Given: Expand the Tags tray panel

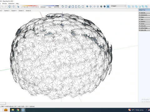Looking at the screenshot, I should pyautogui.click(x=144, y=19).
